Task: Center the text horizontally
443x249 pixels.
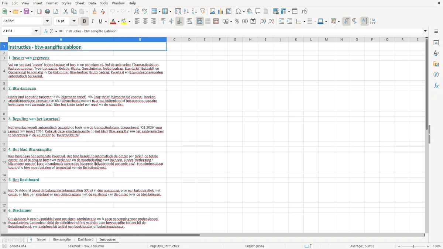Action: [145, 21]
